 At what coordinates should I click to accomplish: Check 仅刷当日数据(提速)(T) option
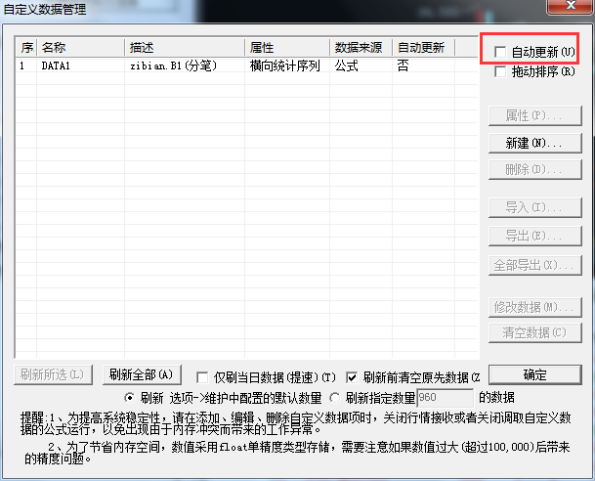tap(202, 377)
